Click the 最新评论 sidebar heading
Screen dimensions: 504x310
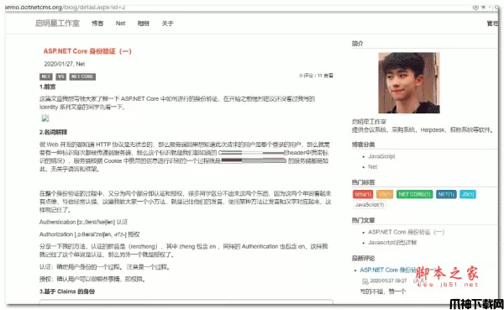coord(363,258)
